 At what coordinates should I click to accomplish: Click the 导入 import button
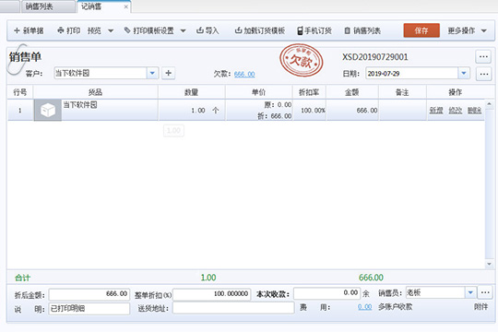pos(207,30)
